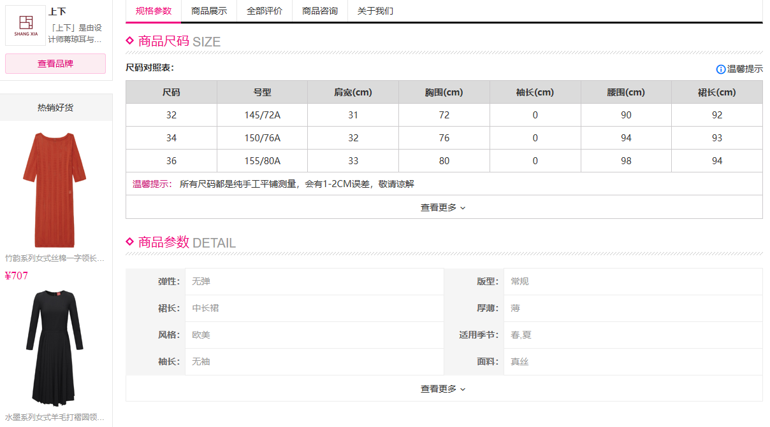
Task: Go to the 全部评价 tab
Action: [265, 11]
